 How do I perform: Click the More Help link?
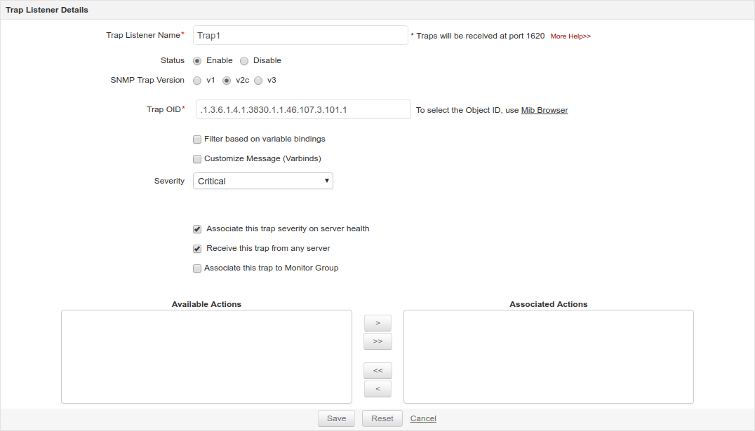coord(570,36)
